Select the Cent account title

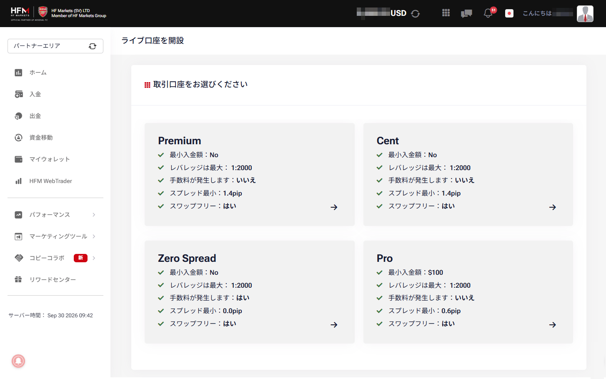coord(388,141)
